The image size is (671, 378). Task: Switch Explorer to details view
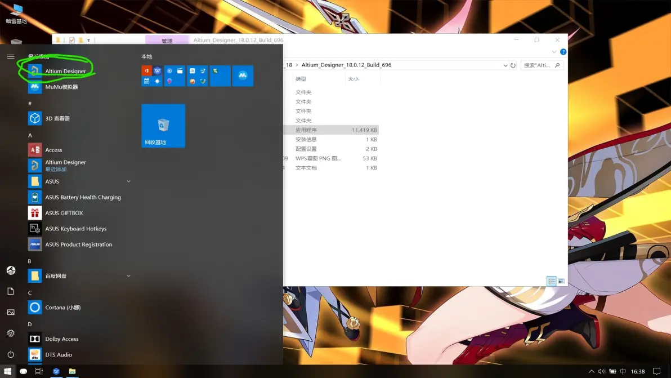(552, 281)
